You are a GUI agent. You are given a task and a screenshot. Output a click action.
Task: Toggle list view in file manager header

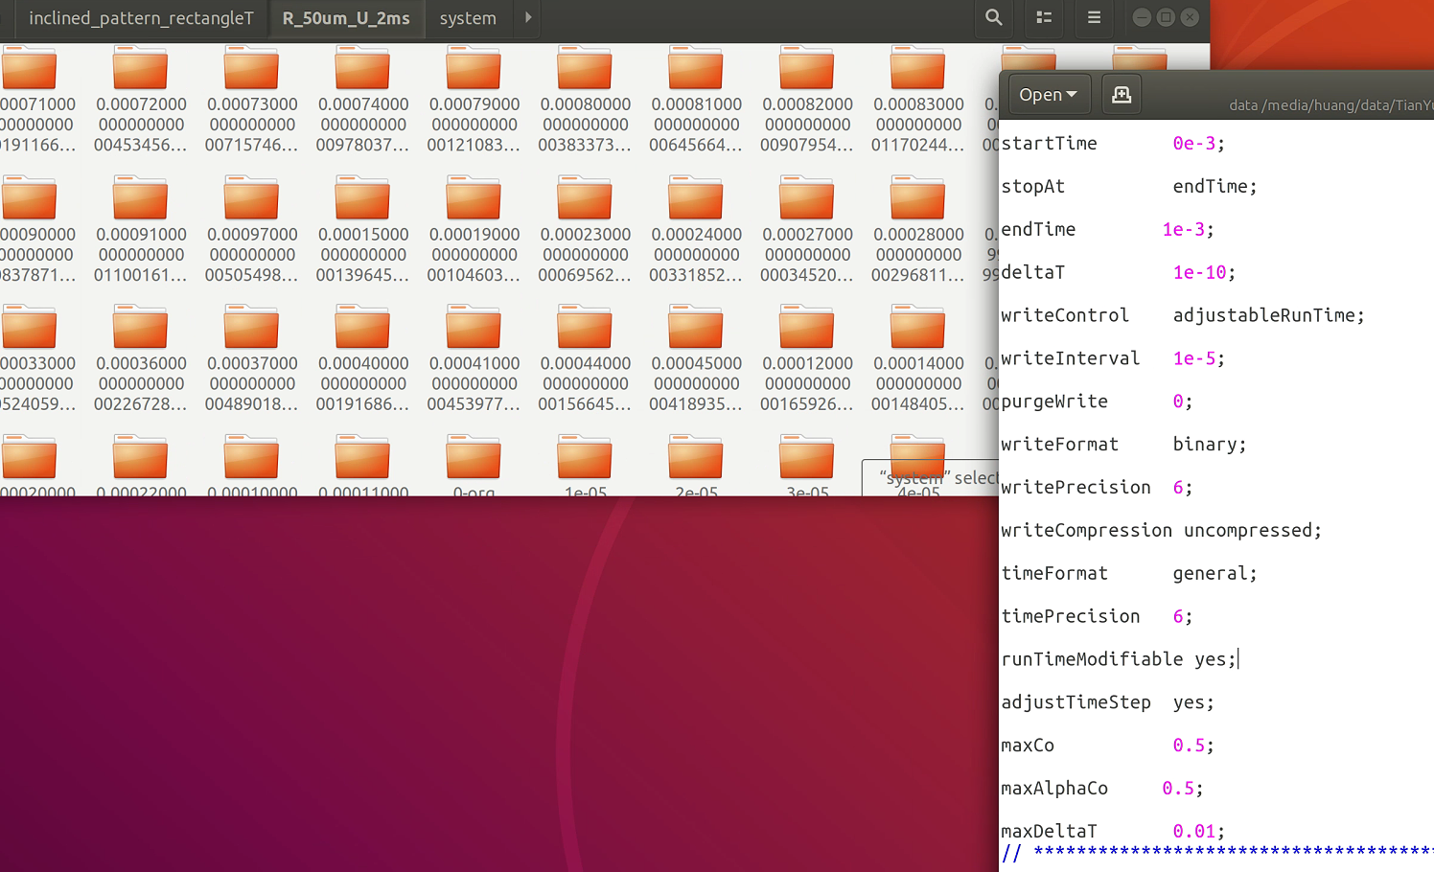(1044, 17)
